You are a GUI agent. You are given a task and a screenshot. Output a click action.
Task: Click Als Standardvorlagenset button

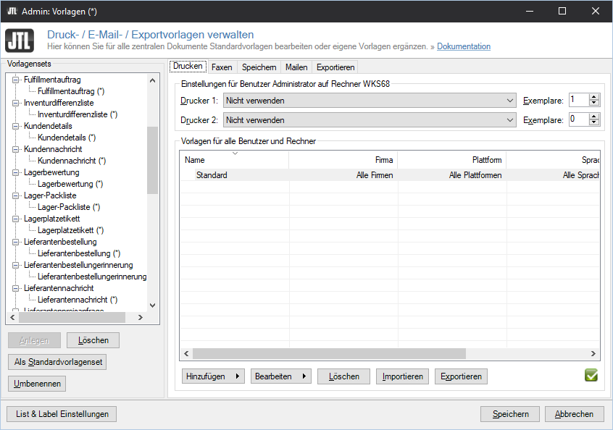tap(58, 362)
